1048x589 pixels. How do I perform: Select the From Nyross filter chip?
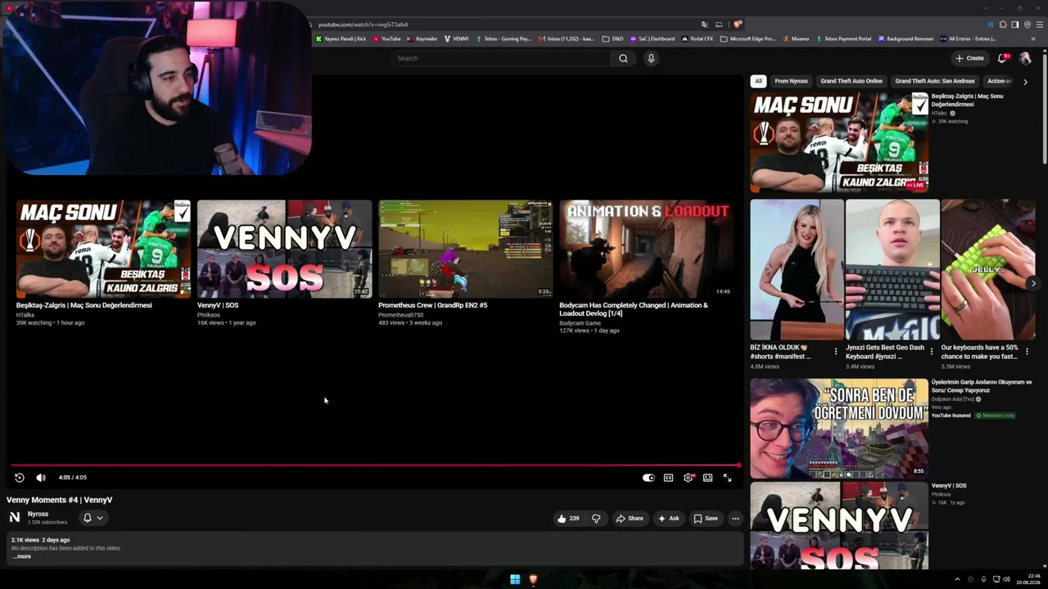coord(791,81)
